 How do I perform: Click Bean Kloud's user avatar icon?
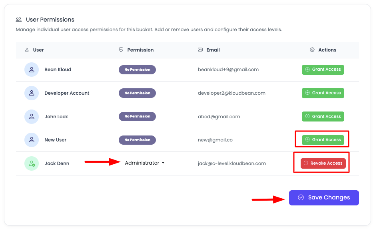point(32,70)
